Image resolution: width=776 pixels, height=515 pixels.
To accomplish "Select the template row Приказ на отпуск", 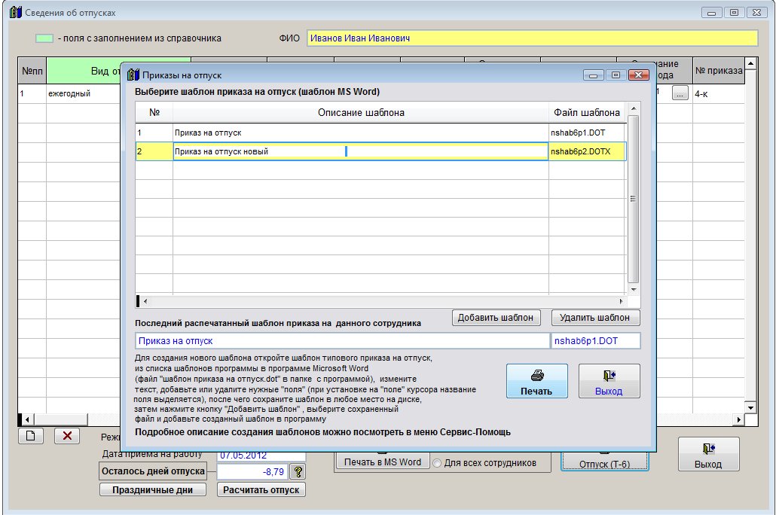I will (x=360, y=133).
